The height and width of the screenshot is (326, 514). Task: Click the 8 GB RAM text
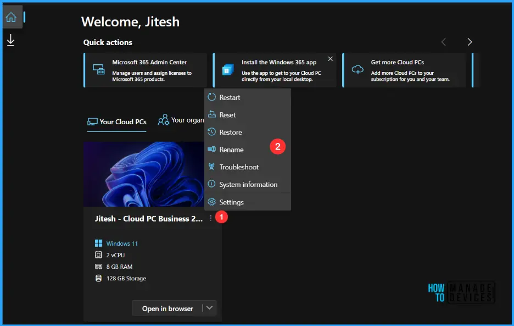point(119,267)
